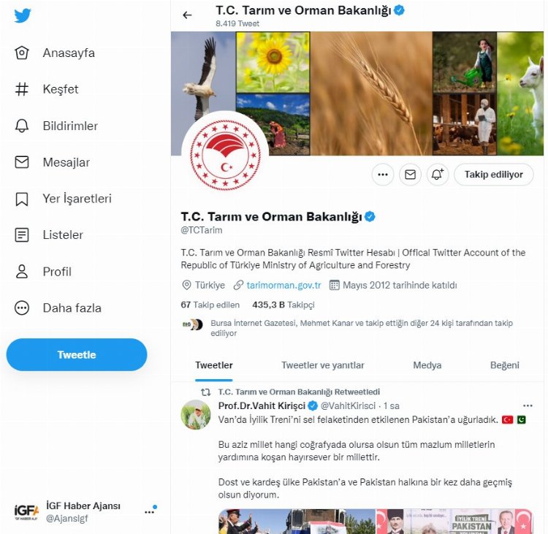The width and height of the screenshot is (548, 534).
Task: Switch to Tweetler ve yanıtlar tab
Action: (x=322, y=365)
